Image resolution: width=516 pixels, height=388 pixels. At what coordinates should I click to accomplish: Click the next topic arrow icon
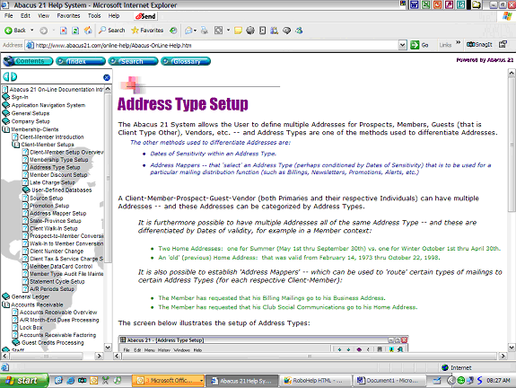(x=13, y=76)
